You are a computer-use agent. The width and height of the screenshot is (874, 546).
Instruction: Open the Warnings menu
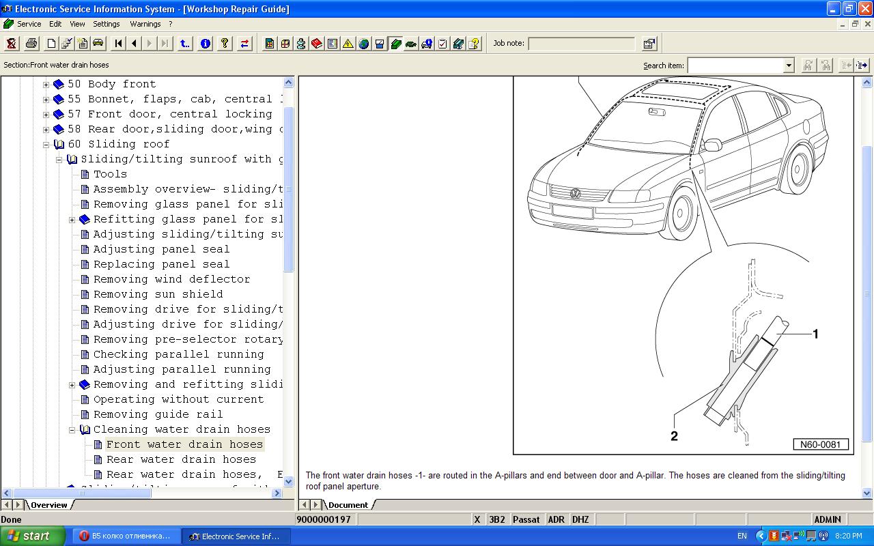(145, 24)
